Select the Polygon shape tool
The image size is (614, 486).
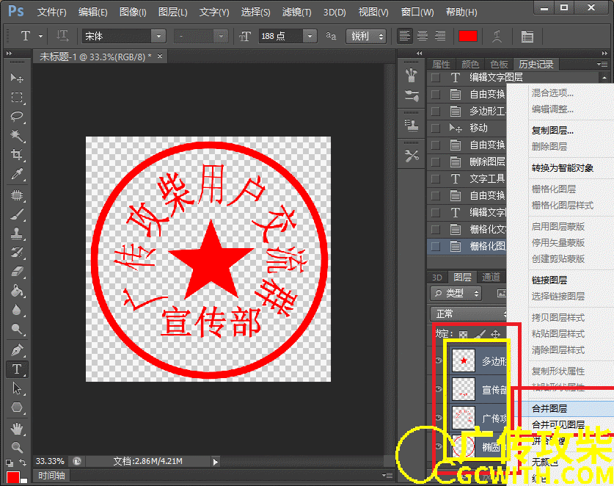click(17, 407)
